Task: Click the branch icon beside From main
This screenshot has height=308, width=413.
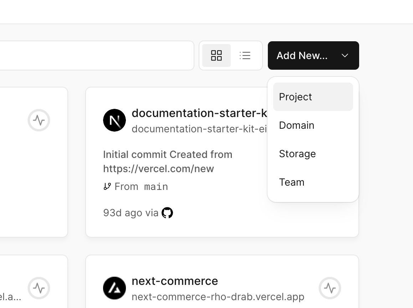Action: 107,186
